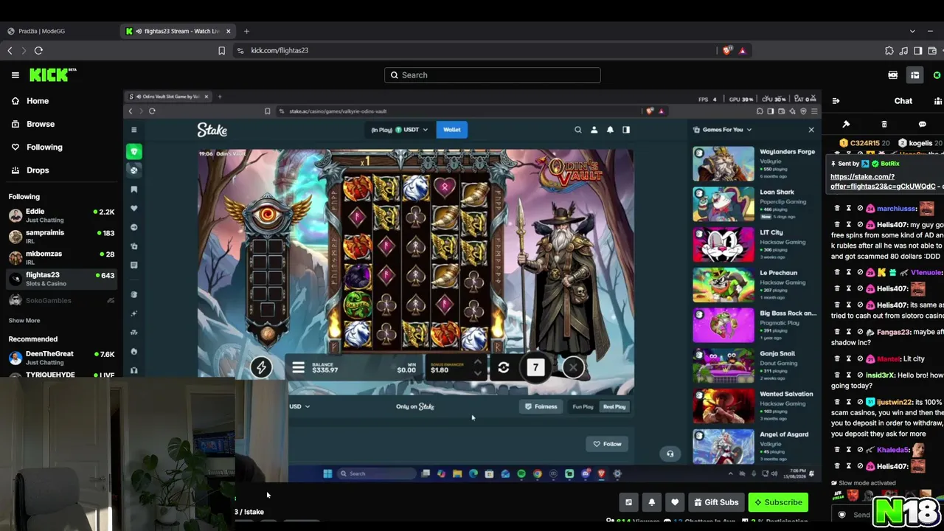Open the stake.com offer link in chat
The image size is (944, 531).
click(883, 181)
